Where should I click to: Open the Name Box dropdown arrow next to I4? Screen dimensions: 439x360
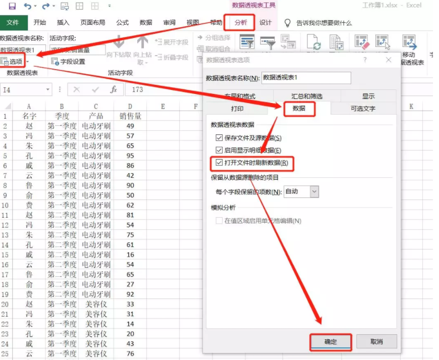tap(48, 90)
